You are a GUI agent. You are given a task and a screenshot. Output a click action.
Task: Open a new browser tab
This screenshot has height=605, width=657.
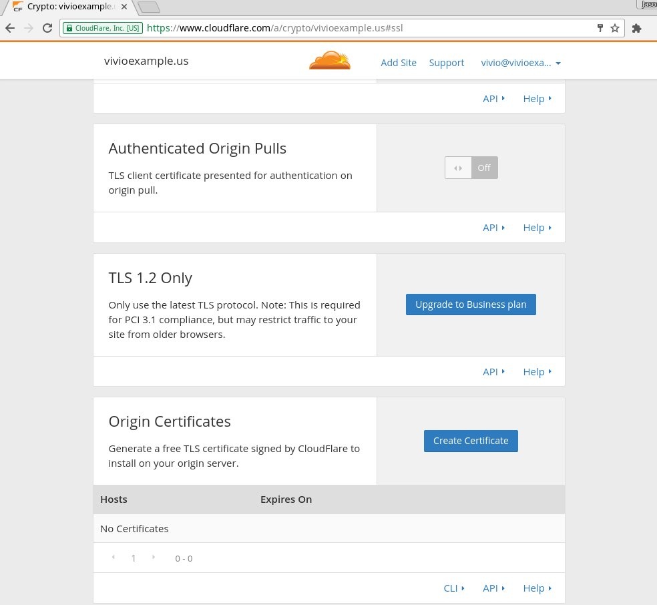149,7
